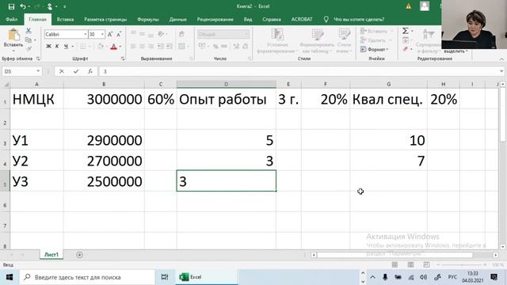Image resolution: width=507 pixels, height=285 pixels.
Task: Open the Font Color dropdown arrow
Action: point(120,47)
